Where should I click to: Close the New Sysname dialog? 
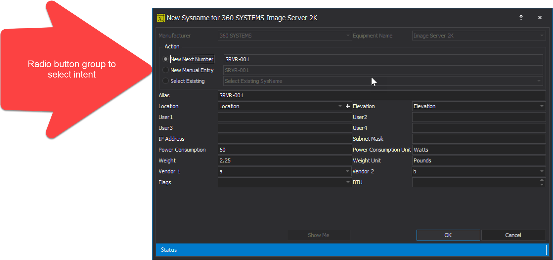click(540, 18)
